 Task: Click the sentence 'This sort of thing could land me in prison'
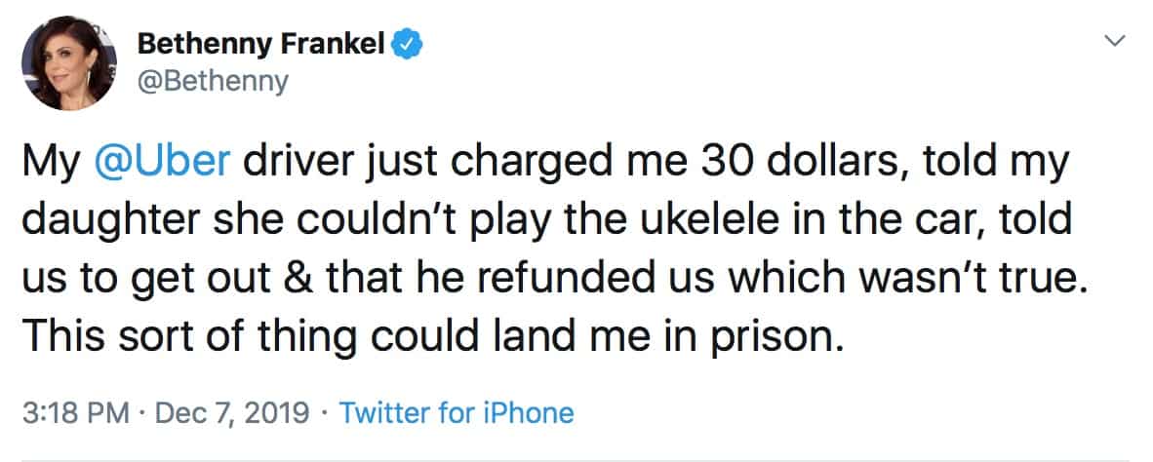pyautogui.click(x=429, y=336)
